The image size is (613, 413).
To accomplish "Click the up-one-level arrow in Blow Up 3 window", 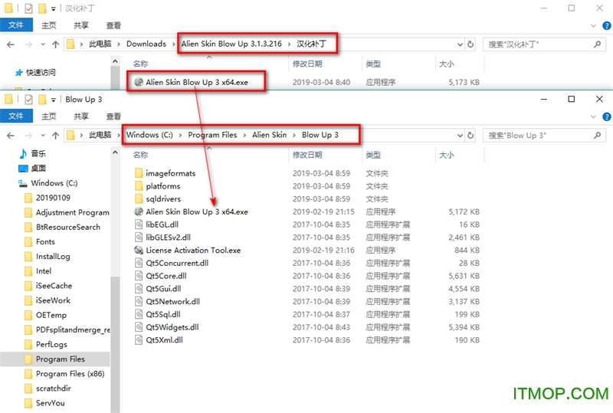I will pos(55,136).
